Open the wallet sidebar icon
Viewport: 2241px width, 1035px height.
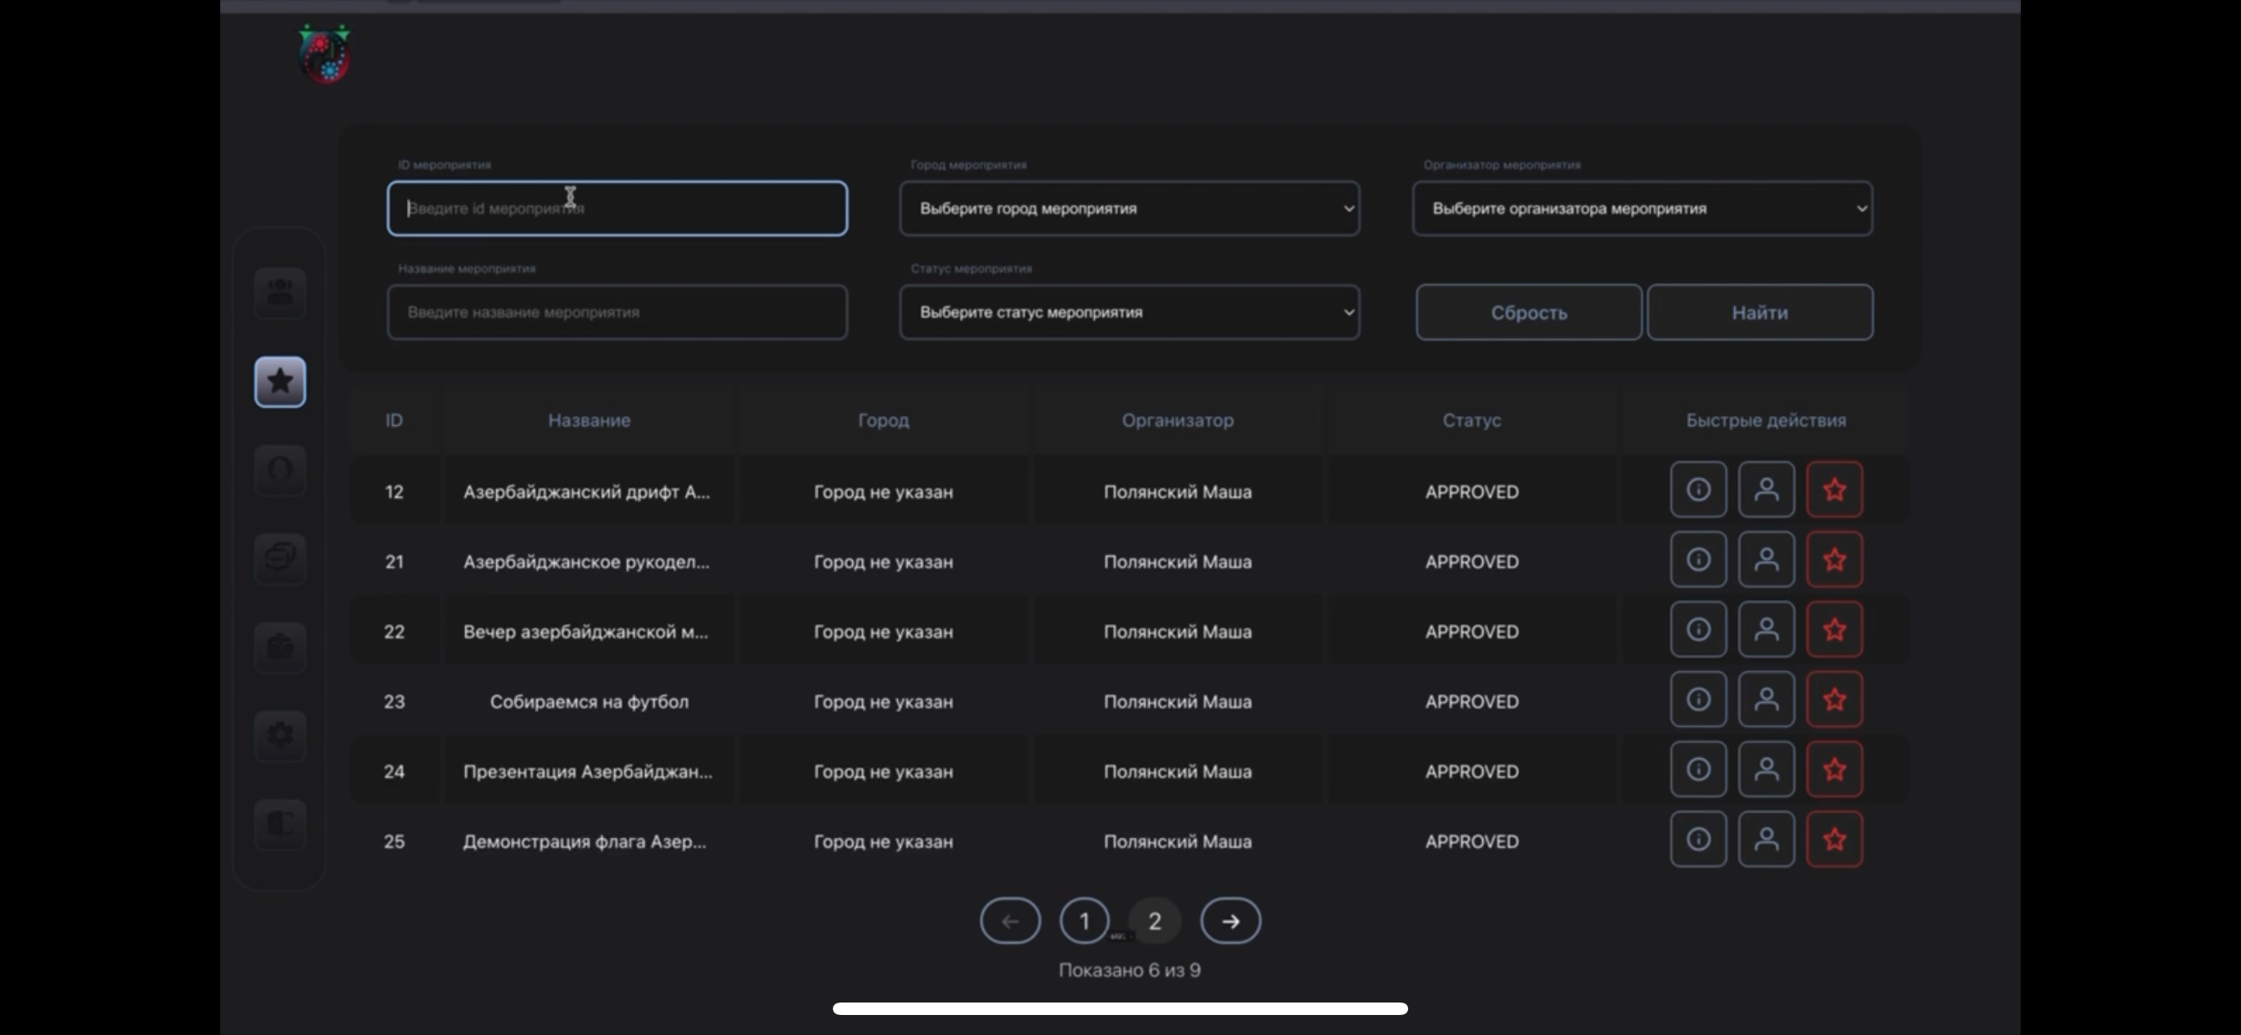pyautogui.click(x=279, y=647)
